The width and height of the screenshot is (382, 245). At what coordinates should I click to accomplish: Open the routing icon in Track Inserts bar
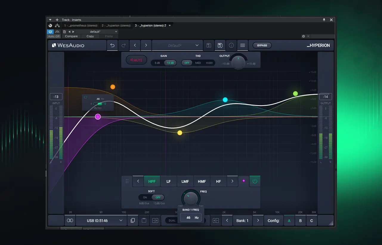click(57, 25)
